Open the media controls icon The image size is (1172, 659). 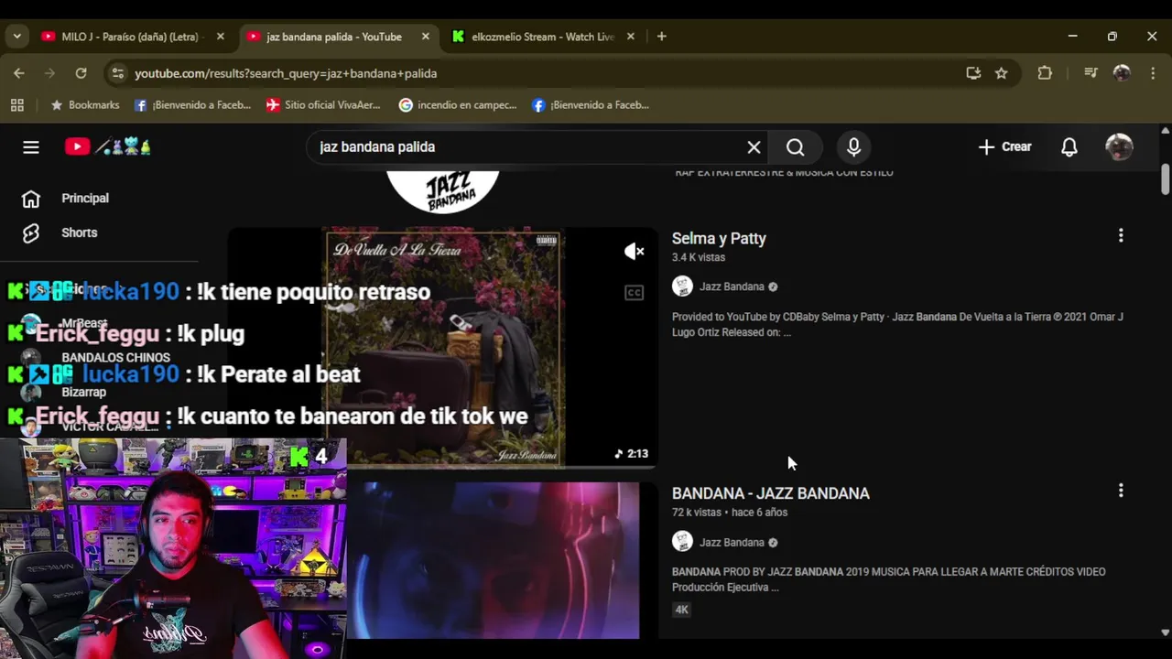1091,73
